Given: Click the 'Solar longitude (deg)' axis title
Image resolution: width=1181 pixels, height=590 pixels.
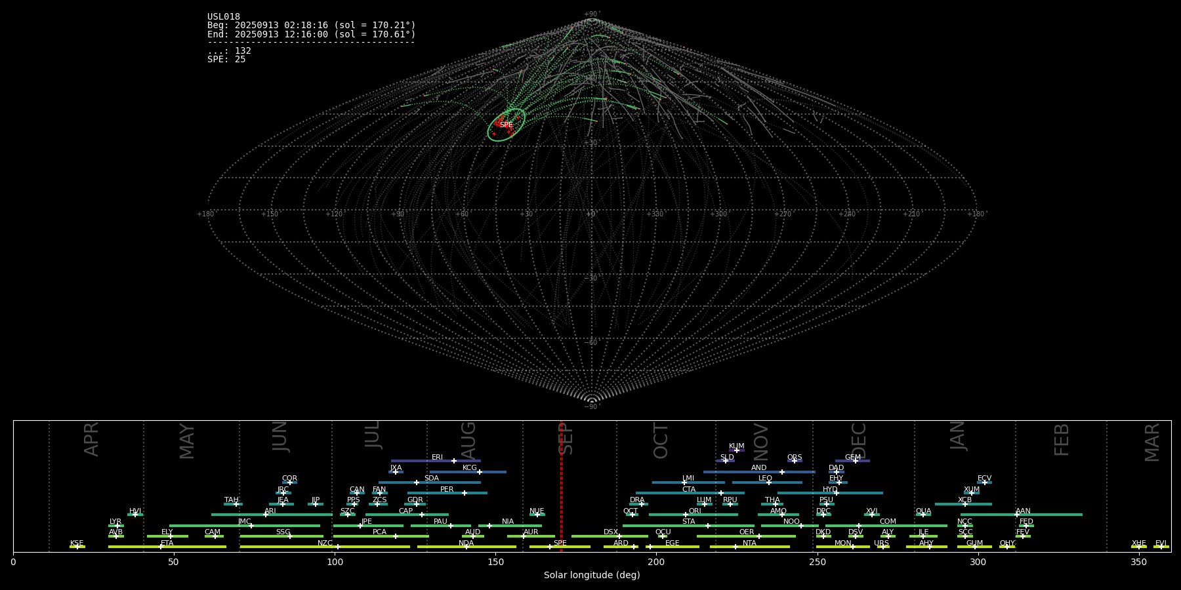Looking at the screenshot, I should [x=592, y=575].
